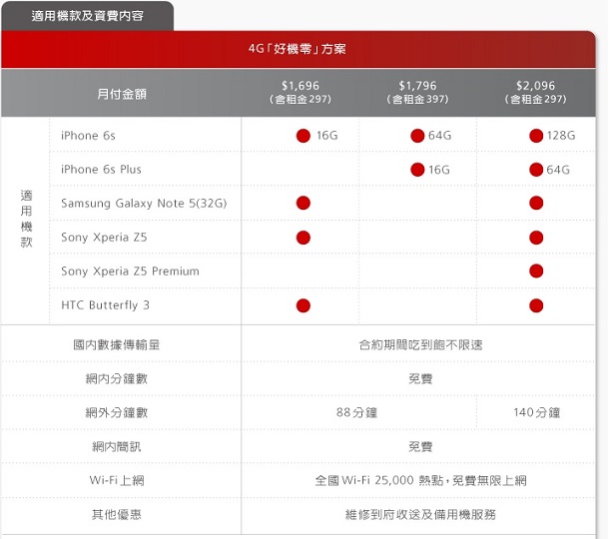Click the 其他優惠 row label
The height and width of the screenshot is (539, 611).
coord(117,515)
